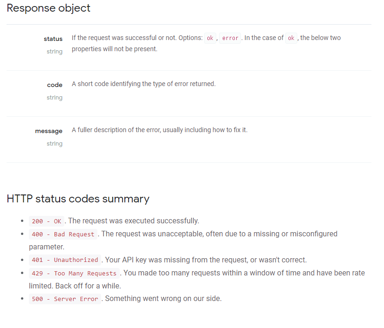The width and height of the screenshot is (384, 328).
Task: Click "The request was executed successfully" text
Action: point(134,221)
